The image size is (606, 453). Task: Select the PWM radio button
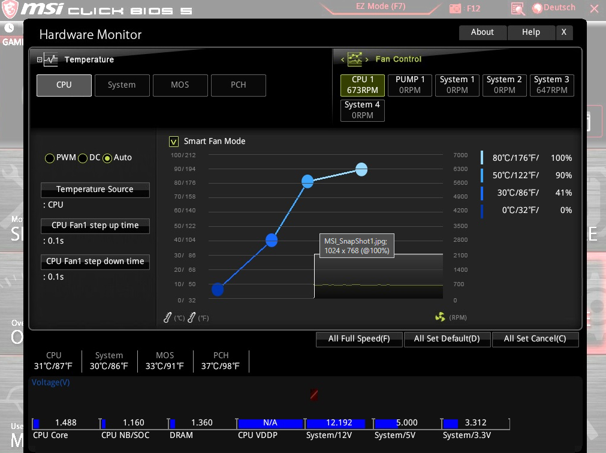coord(50,158)
